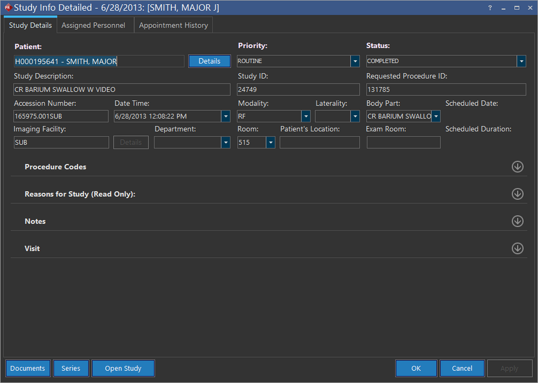This screenshot has width=538, height=383.
Task: Click the Study Description field
Action: coord(122,90)
